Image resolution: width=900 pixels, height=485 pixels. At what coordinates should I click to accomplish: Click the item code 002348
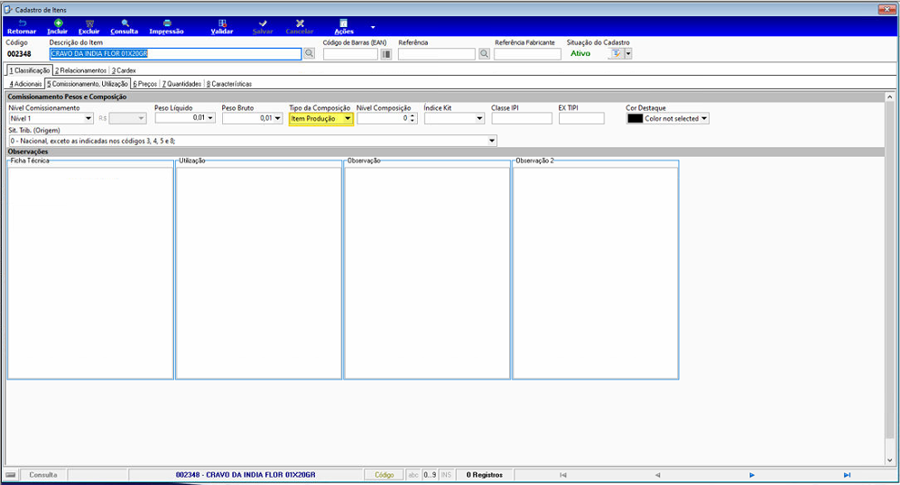[19, 54]
